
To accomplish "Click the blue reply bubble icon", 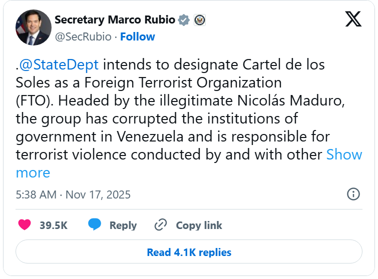I will coord(95,225).
